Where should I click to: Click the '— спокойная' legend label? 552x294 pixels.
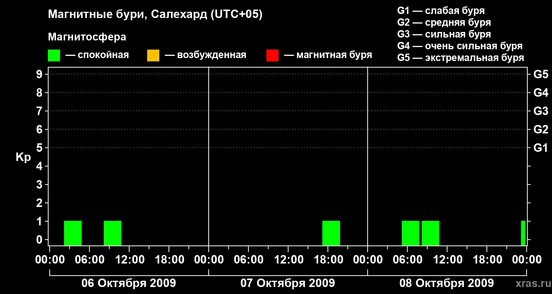pos(97,55)
